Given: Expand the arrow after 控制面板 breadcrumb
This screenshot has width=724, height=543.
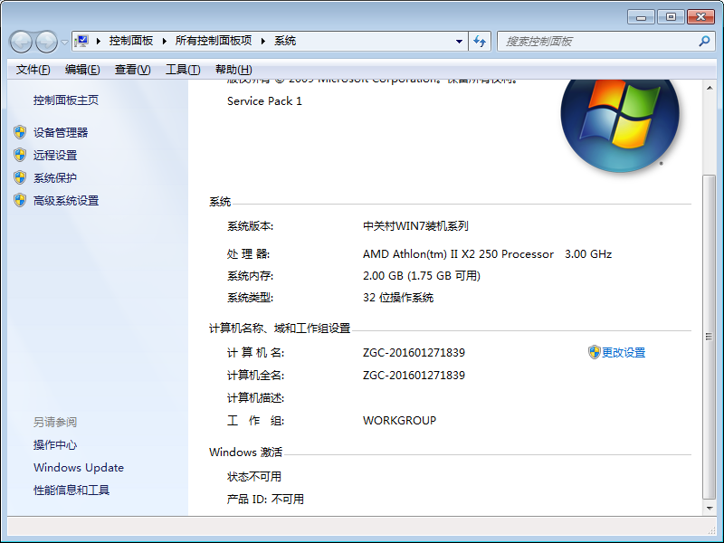Looking at the screenshot, I should tap(165, 41).
